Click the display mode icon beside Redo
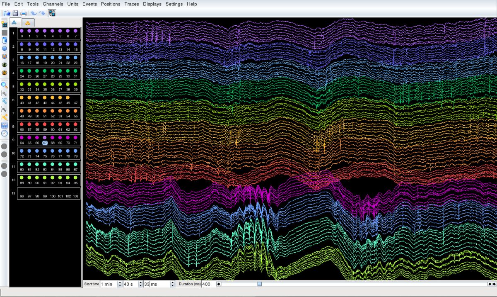This screenshot has width=497, height=297. click(x=52, y=13)
